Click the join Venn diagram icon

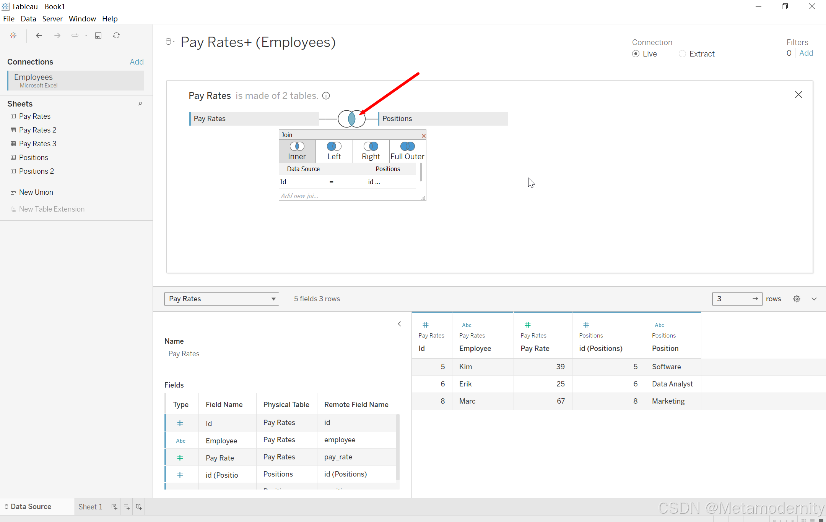point(351,119)
